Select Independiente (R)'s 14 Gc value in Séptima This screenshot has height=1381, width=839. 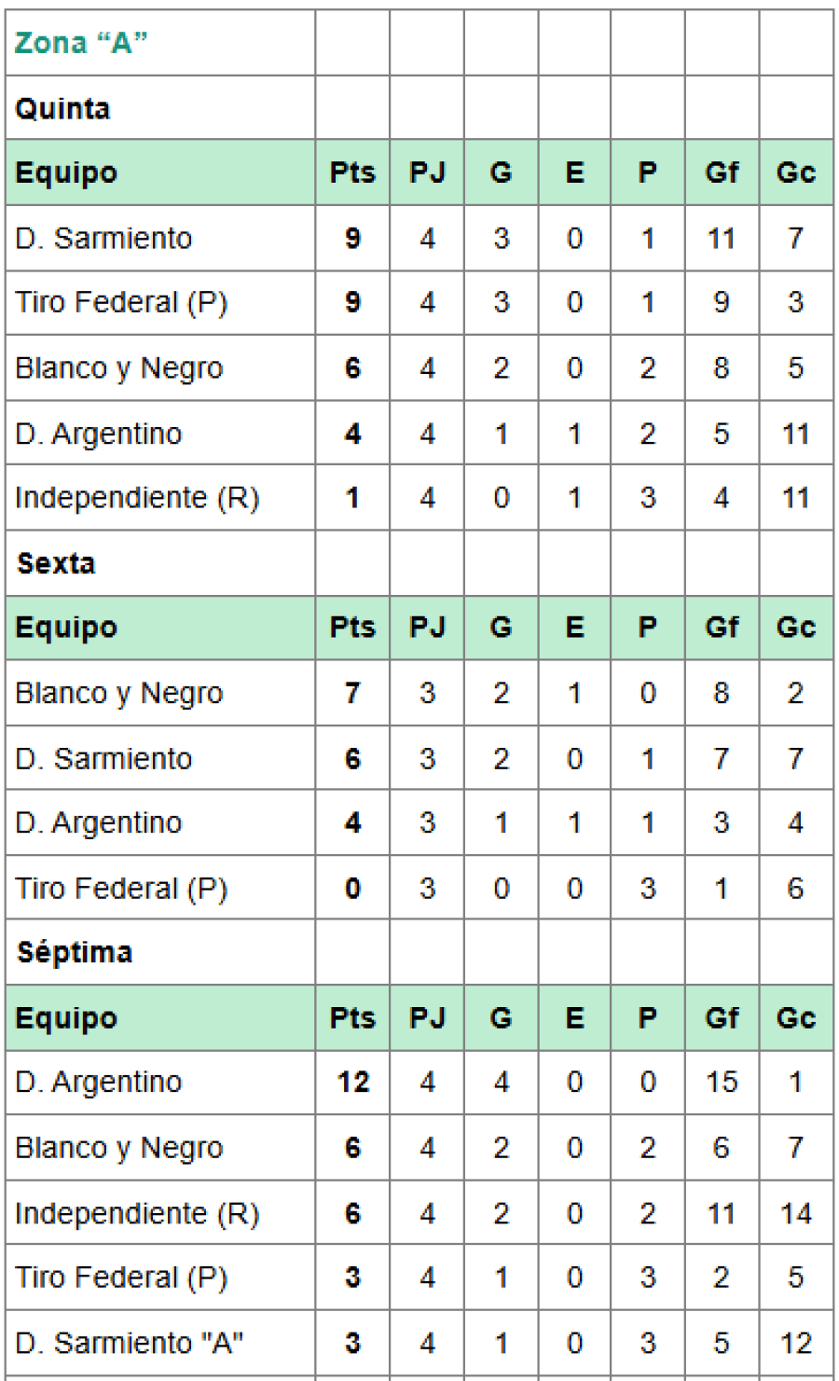(795, 1213)
